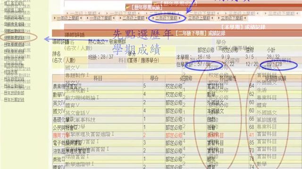Screen dimensions: 302x169
Task: Click the 班級：28 / 37 ranking value
Action: [x=101, y=57]
